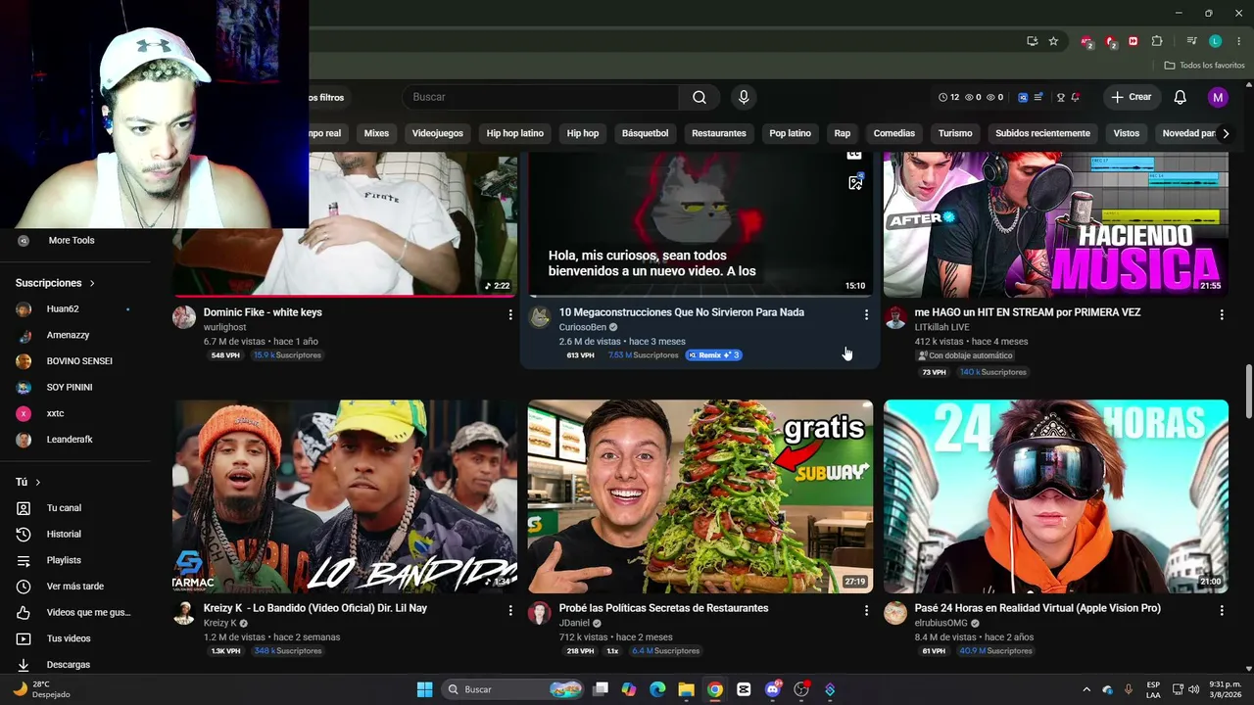Open Ver más tarde in the sidebar
Viewport: 1254px width, 705px height.
76,587
